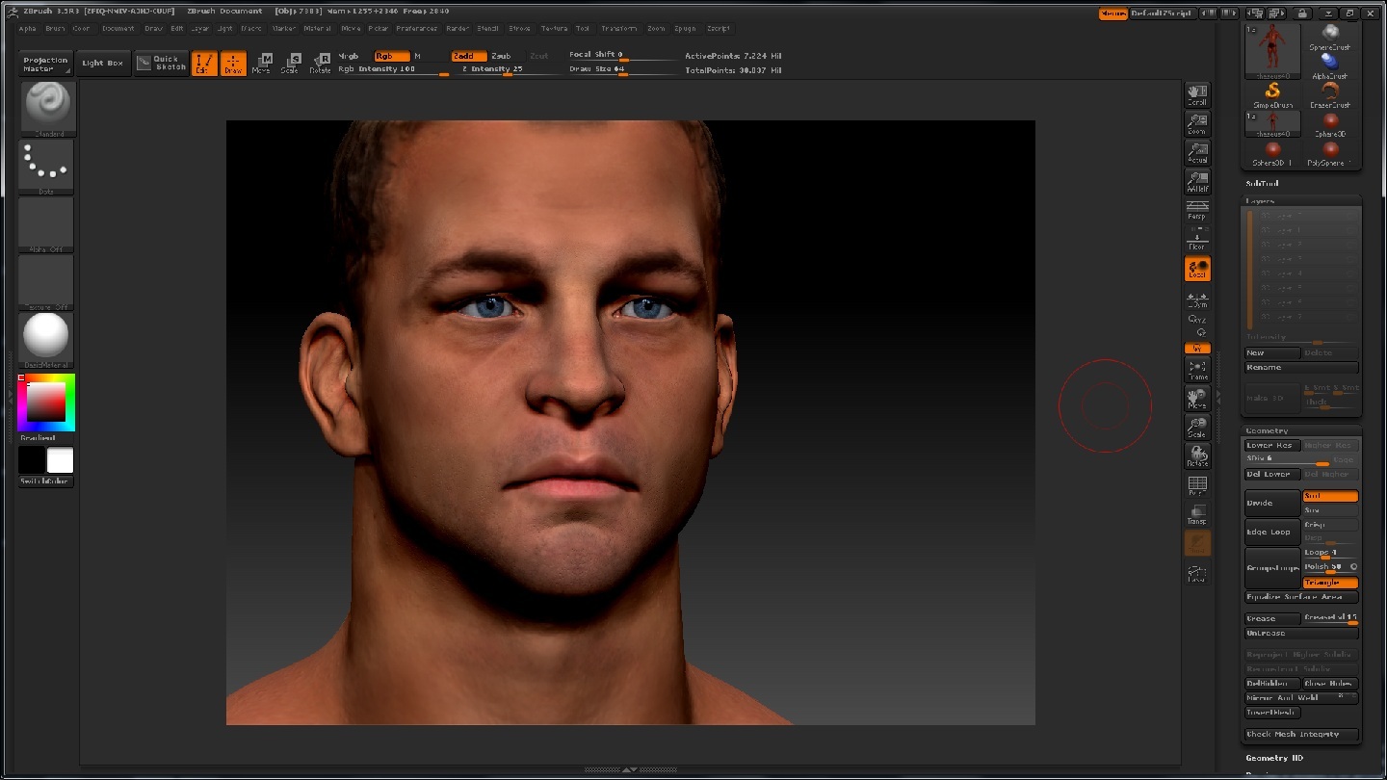Expand the SubTool section
This screenshot has width=1387, height=780.
(1263, 183)
